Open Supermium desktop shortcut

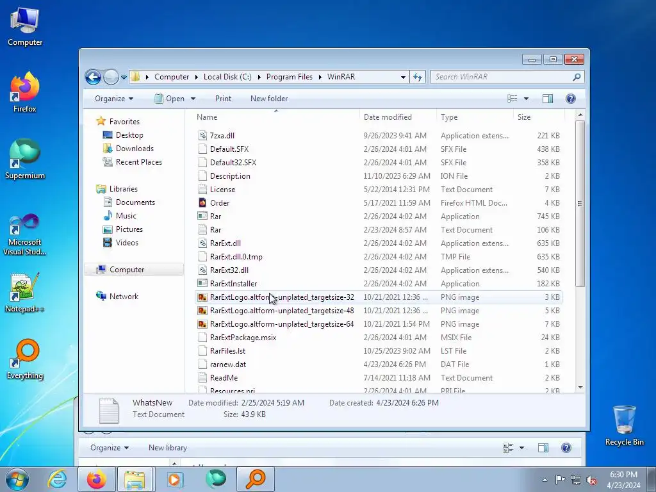tap(25, 159)
